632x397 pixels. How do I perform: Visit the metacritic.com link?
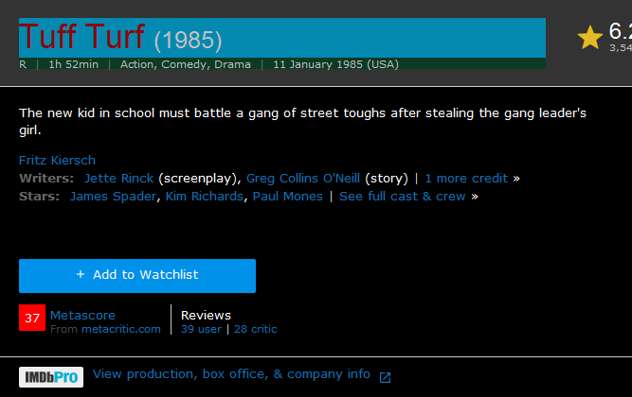coord(121,329)
